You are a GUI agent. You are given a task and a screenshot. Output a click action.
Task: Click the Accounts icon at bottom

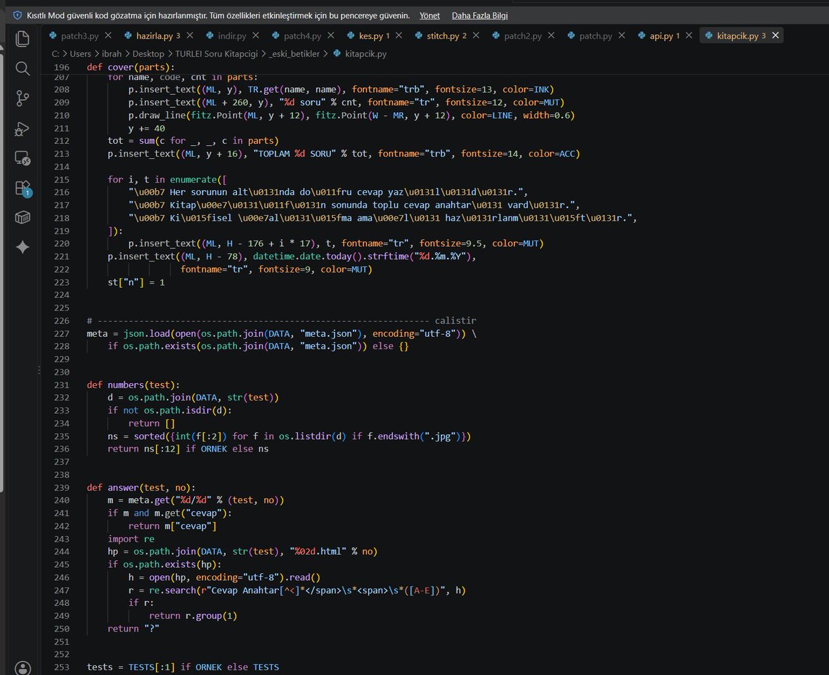click(x=22, y=668)
